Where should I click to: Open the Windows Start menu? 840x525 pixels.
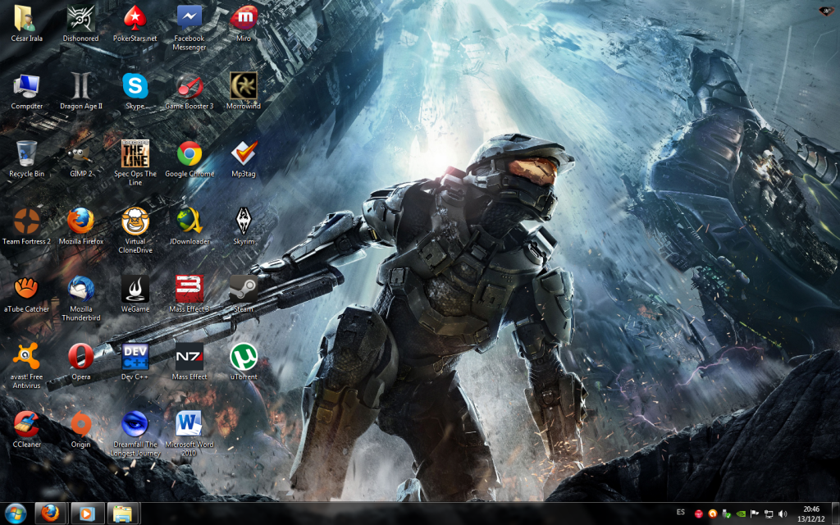[x=16, y=513]
